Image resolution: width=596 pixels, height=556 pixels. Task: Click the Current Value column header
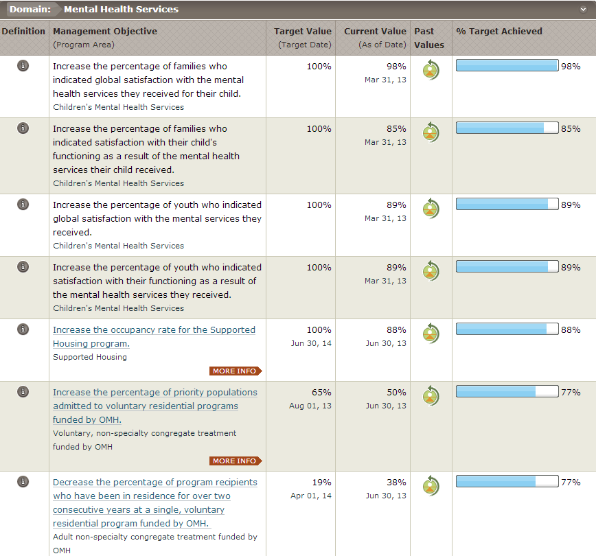coord(375,32)
